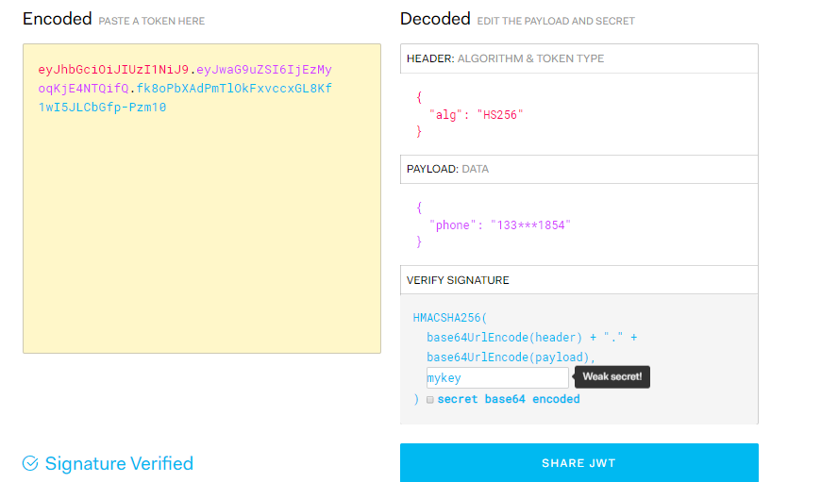Click the opening brace of the payload JSON
Viewport: 838px width, 482px height.
click(x=419, y=208)
